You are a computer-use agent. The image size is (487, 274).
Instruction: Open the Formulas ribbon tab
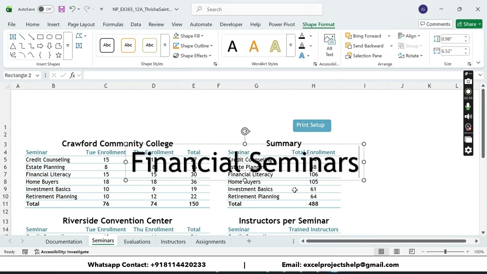tap(113, 24)
